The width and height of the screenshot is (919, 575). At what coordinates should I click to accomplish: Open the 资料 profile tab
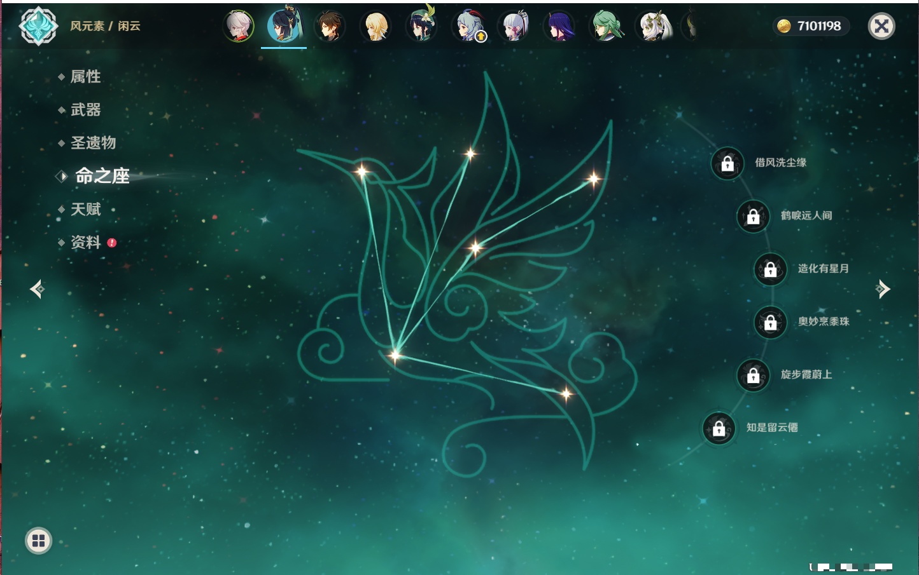click(85, 242)
